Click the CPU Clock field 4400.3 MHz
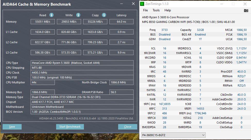Viewport: 251px width, 140px height. 82,73
